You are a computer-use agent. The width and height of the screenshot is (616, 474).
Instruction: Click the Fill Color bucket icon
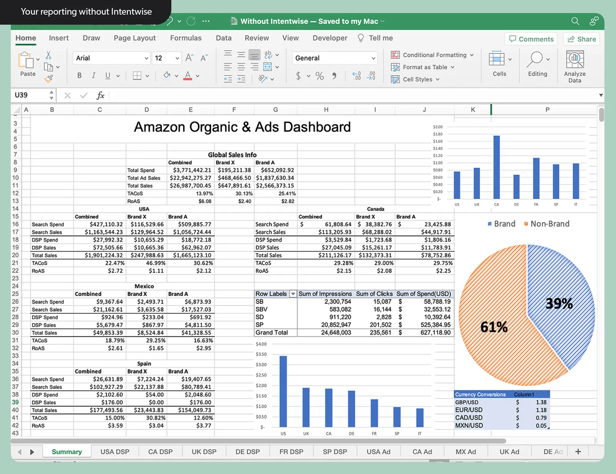(x=167, y=75)
